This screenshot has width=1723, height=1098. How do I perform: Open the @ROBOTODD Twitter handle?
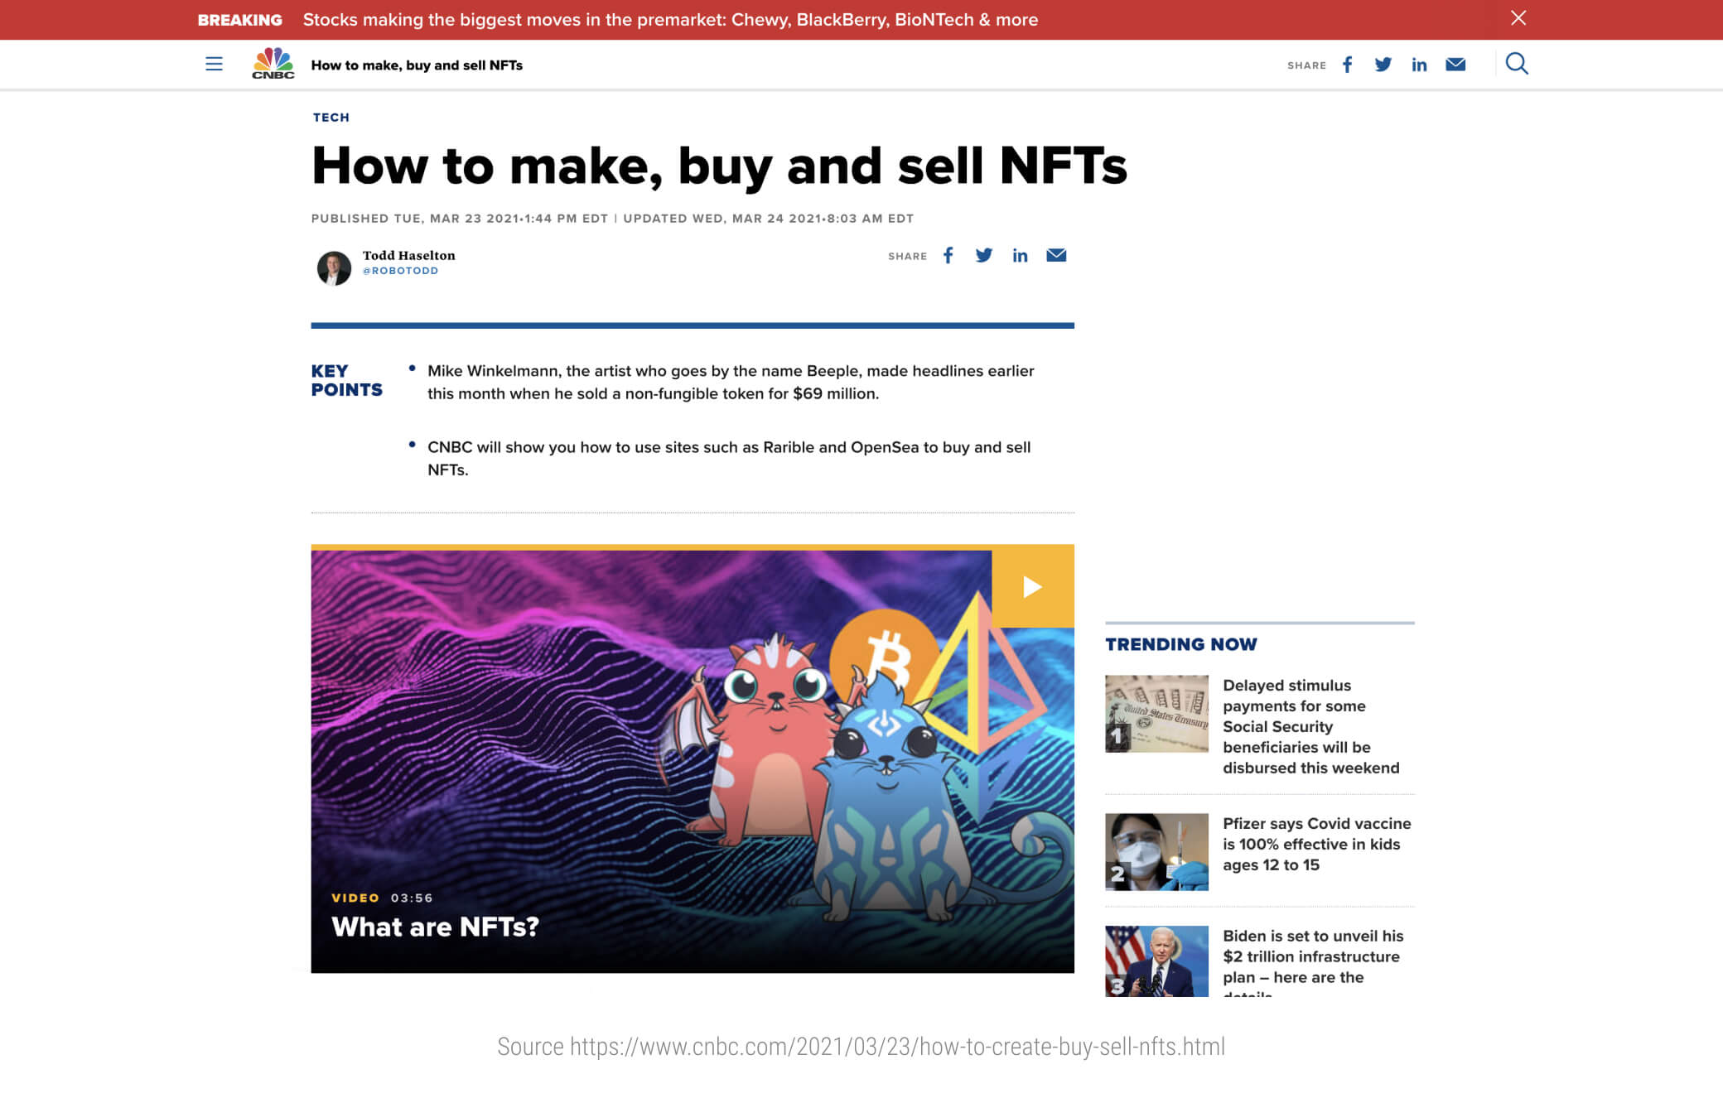pos(400,271)
